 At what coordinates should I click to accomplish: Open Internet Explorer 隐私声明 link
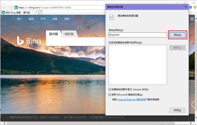click(131, 99)
